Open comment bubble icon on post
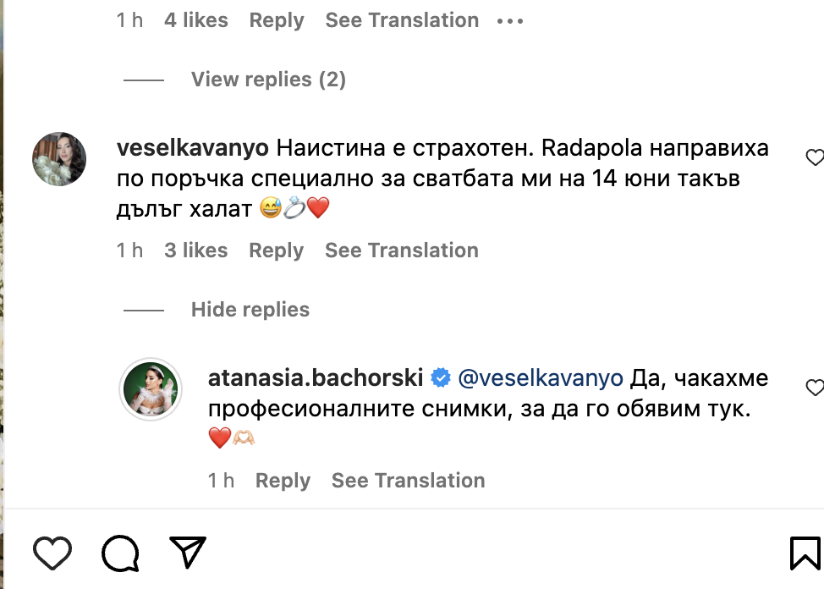 120,553
